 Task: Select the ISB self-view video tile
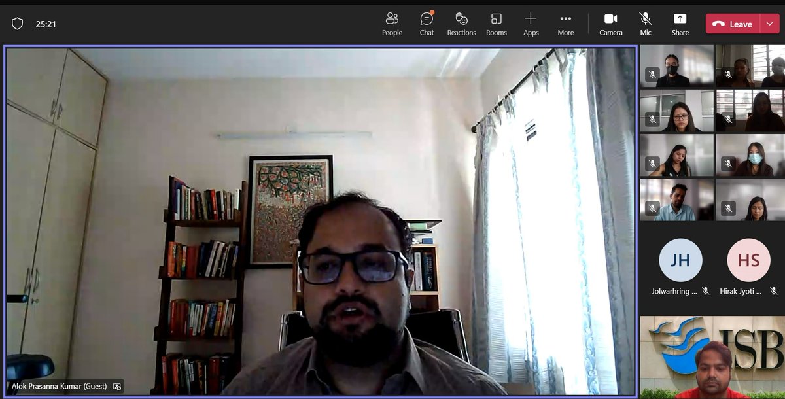712,357
